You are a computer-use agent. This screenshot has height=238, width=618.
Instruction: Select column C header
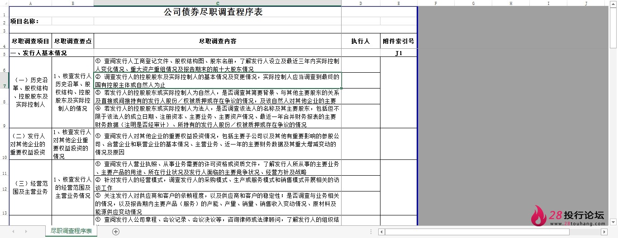(218, 3)
